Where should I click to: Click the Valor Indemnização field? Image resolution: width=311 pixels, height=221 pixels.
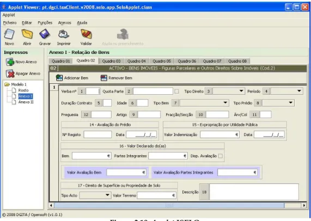click(x=219, y=134)
